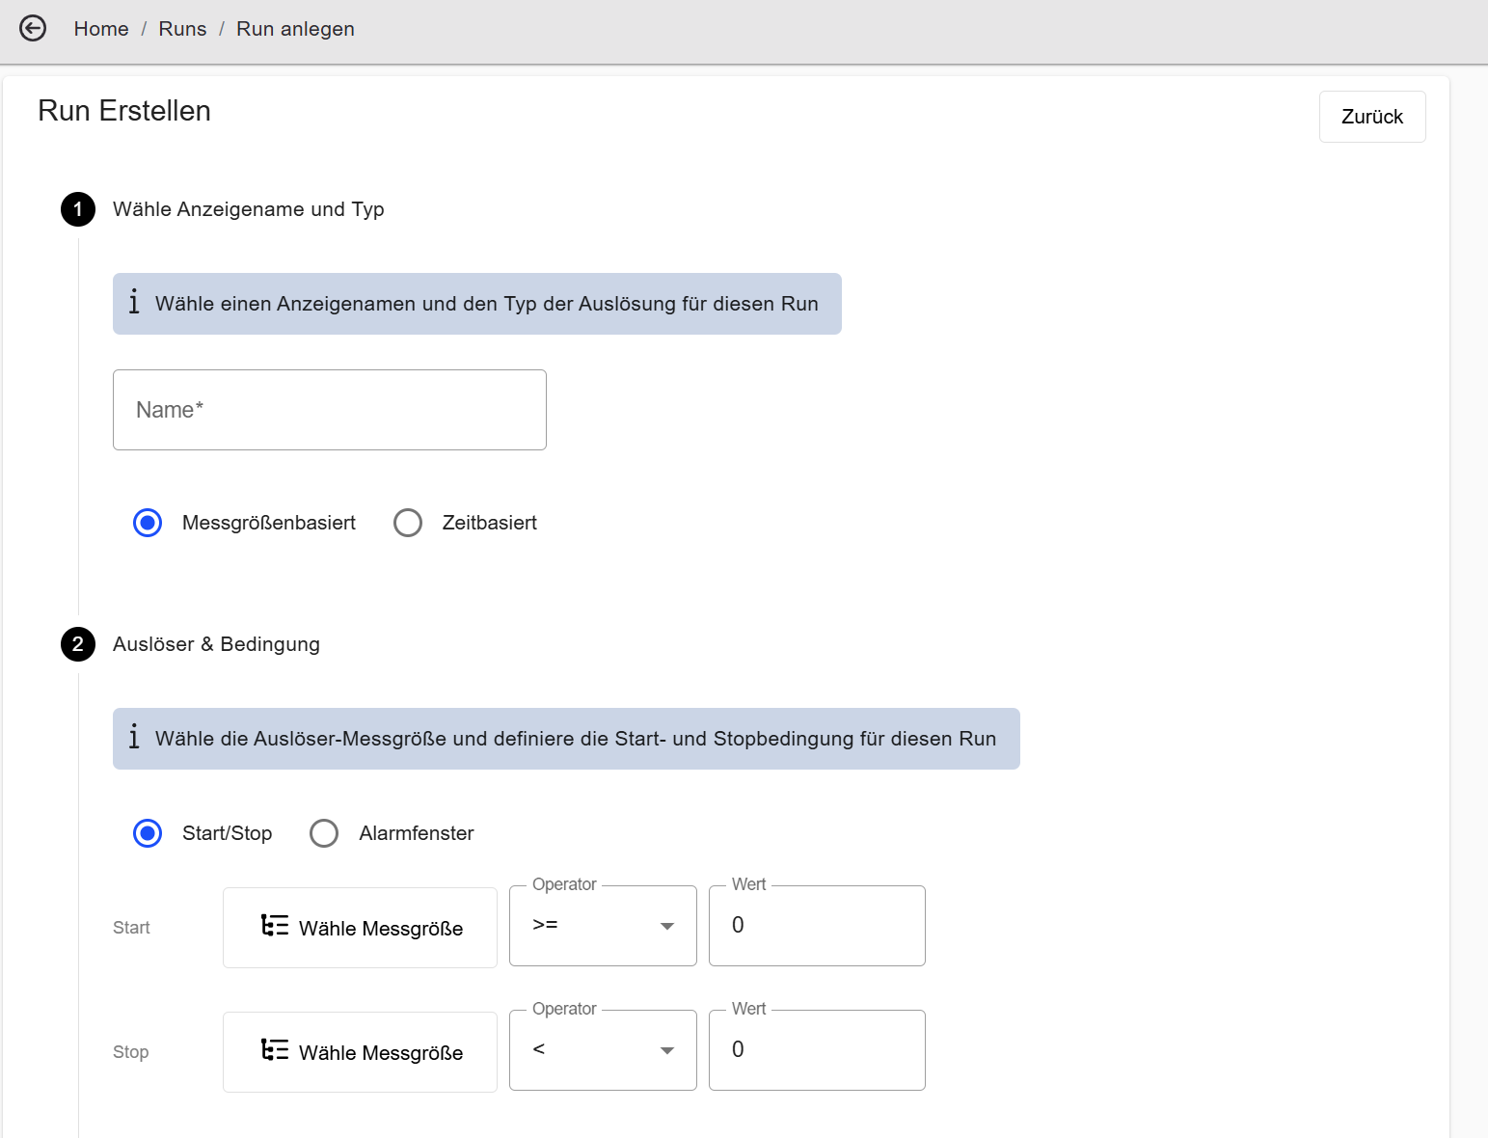Open the Stop Operator dropdown showing <
Viewport: 1488px width, 1138px height.
coord(603,1050)
